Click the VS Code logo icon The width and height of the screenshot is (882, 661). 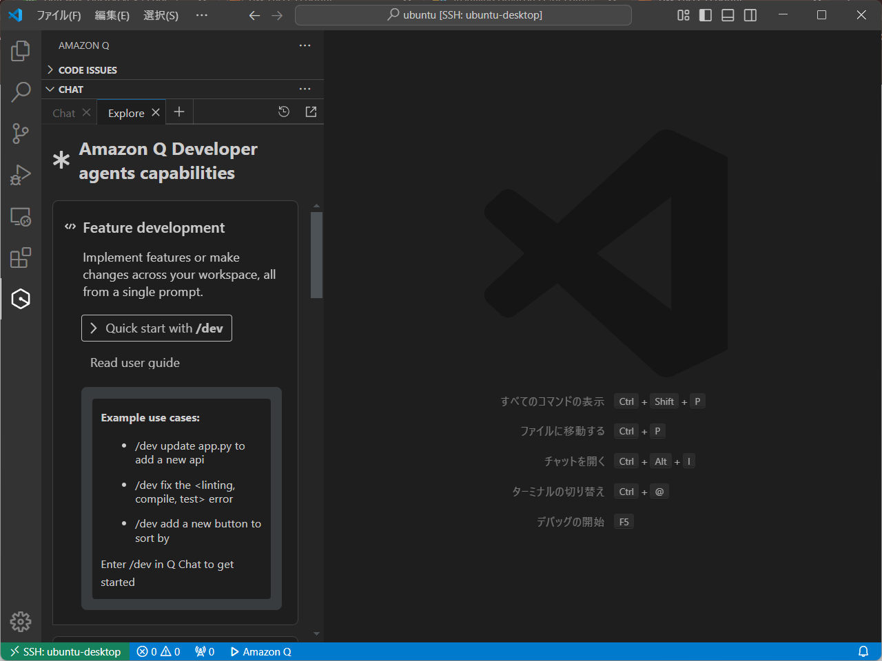pyautogui.click(x=15, y=14)
